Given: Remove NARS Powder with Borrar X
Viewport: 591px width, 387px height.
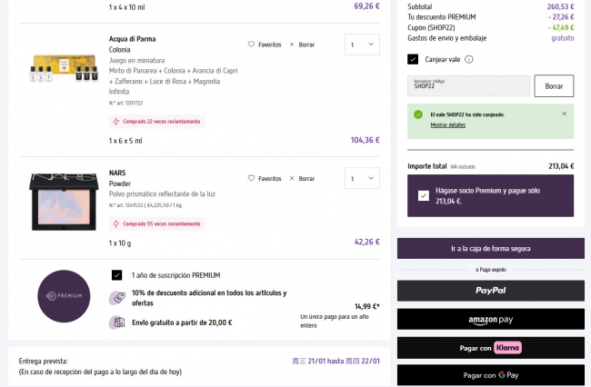Looking at the screenshot, I should [291, 178].
